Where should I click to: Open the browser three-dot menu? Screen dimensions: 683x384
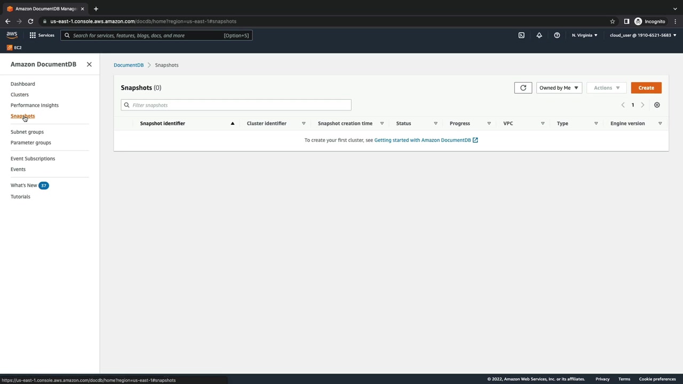tap(676, 21)
